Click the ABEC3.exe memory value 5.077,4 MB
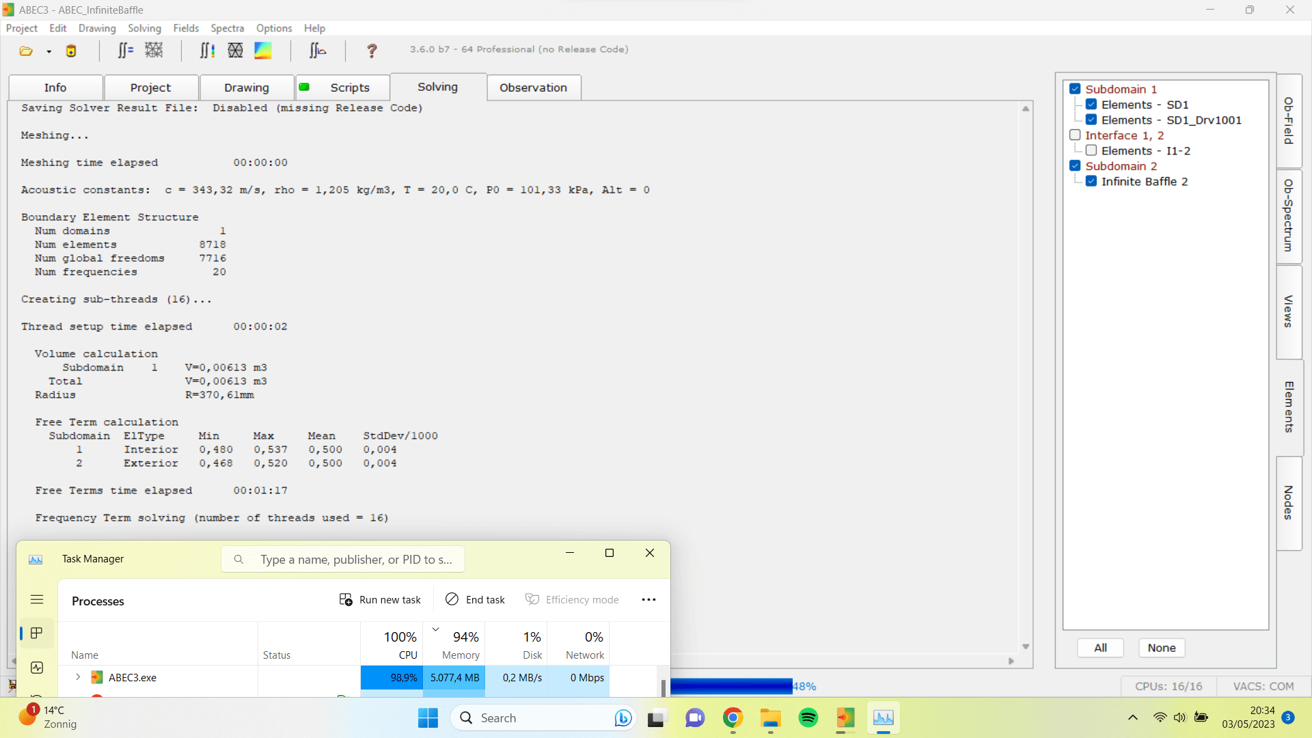This screenshot has width=1312, height=738. point(454,678)
